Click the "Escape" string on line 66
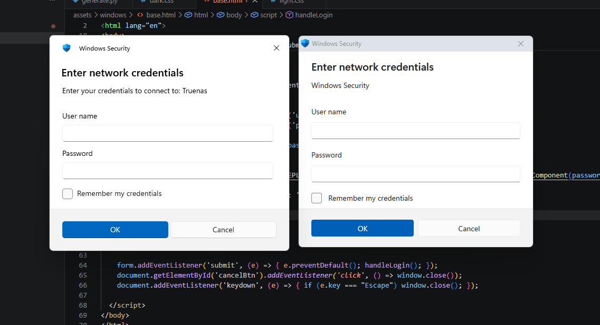 pyautogui.click(x=377, y=285)
